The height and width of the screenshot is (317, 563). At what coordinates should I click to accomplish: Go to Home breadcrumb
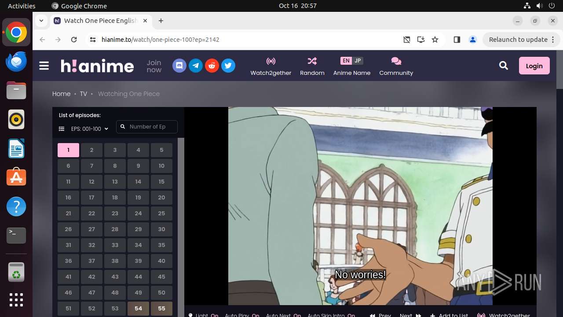tap(61, 94)
